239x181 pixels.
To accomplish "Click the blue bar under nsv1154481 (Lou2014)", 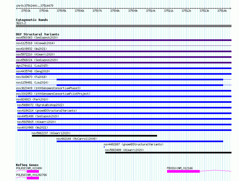I will point(140,85).
